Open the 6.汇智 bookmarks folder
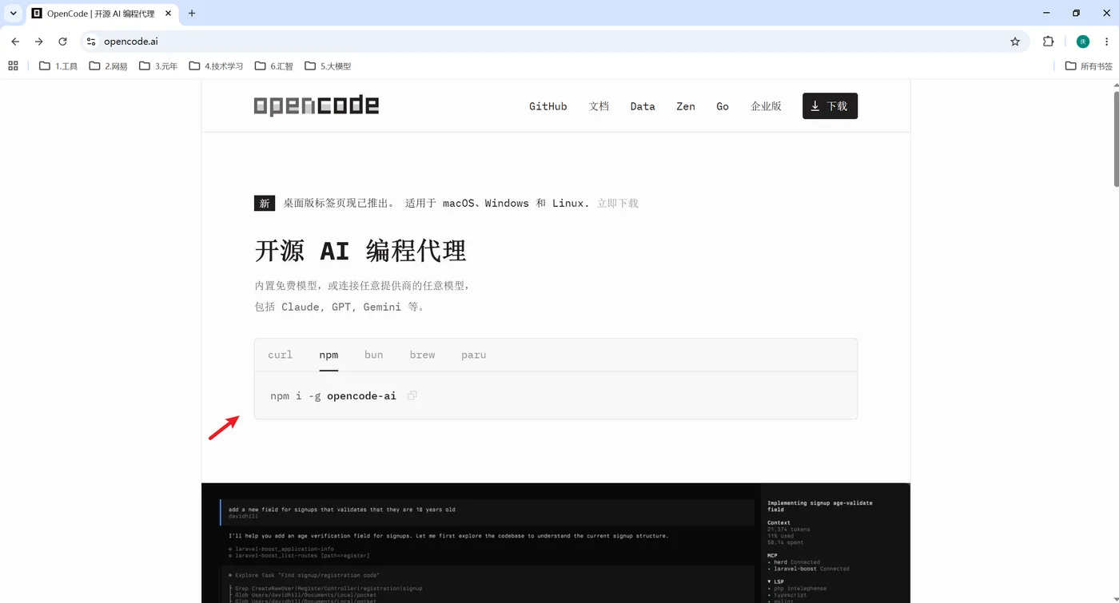The width and height of the screenshot is (1119, 603). coord(273,66)
